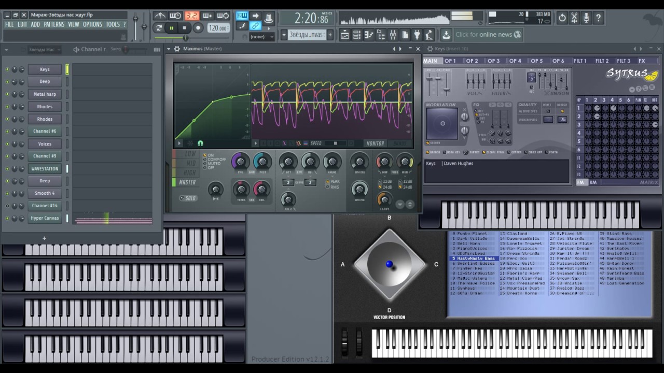Open the plugin picker plug icon
Image resolution: width=664 pixels, height=373 pixels.
click(418, 35)
